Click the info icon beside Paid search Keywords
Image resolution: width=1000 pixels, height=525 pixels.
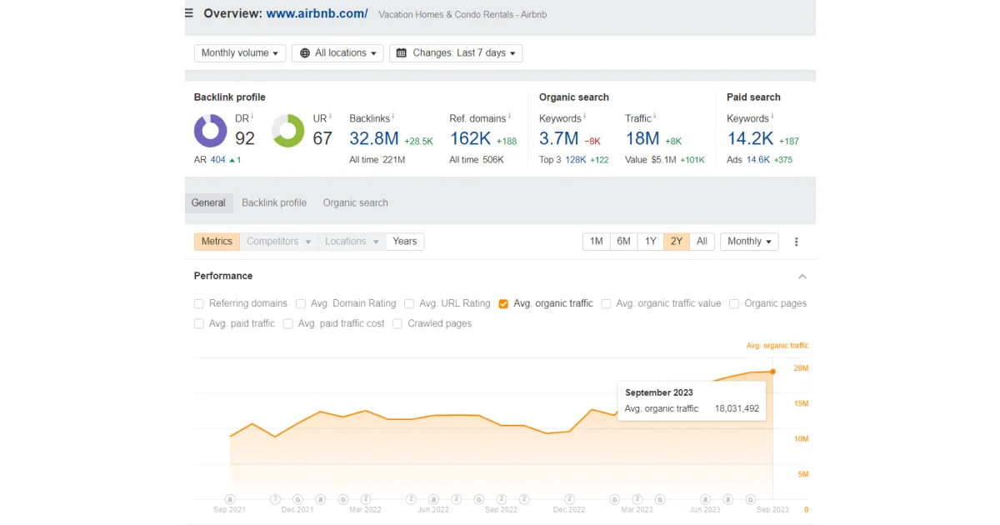coord(772,117)
